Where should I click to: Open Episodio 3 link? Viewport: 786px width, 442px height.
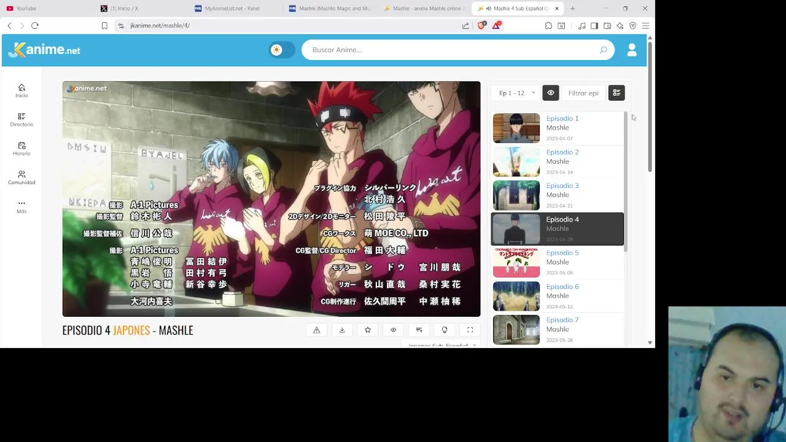(562, 185)
